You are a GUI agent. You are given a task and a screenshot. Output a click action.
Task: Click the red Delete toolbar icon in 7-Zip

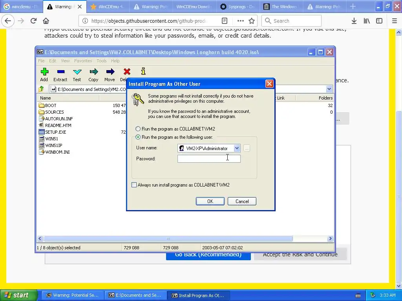[x=127, y=72]
